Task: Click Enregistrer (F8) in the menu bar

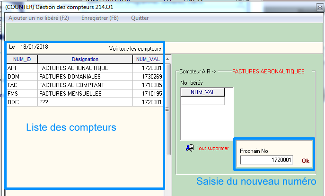Action: [99, 18]
